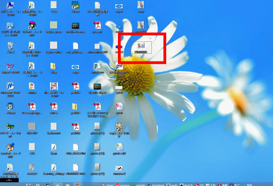Viewport: 273px width, 186px height.
Task: Select the TeraPad shortcut icon
Action: coord(10,150)
